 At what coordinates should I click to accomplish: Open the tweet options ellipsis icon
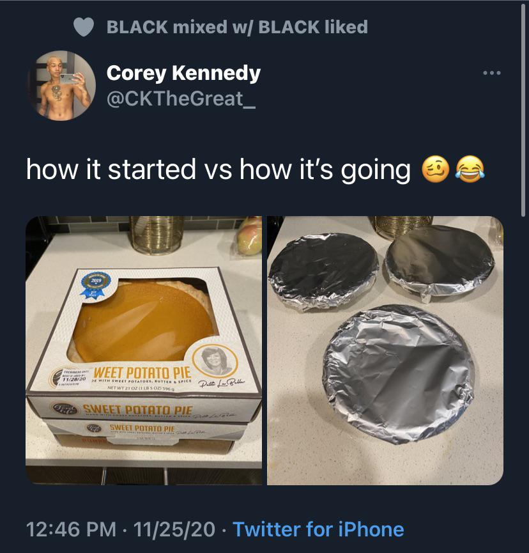point(491,72)
